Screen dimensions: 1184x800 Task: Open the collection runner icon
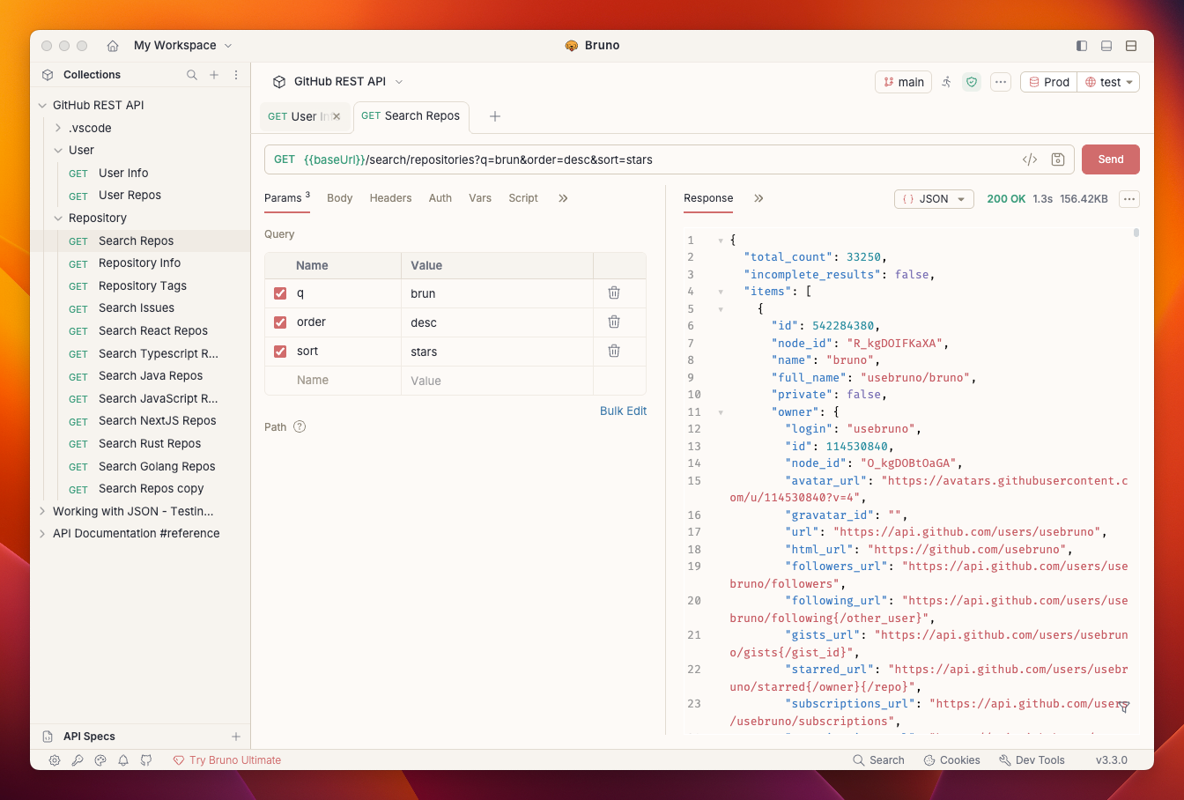click(x=947, y=82)
